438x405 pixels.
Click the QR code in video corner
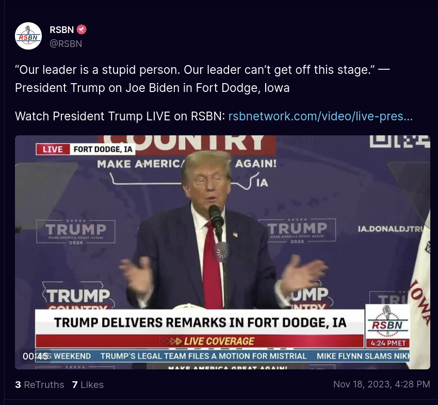click(400, 142)
